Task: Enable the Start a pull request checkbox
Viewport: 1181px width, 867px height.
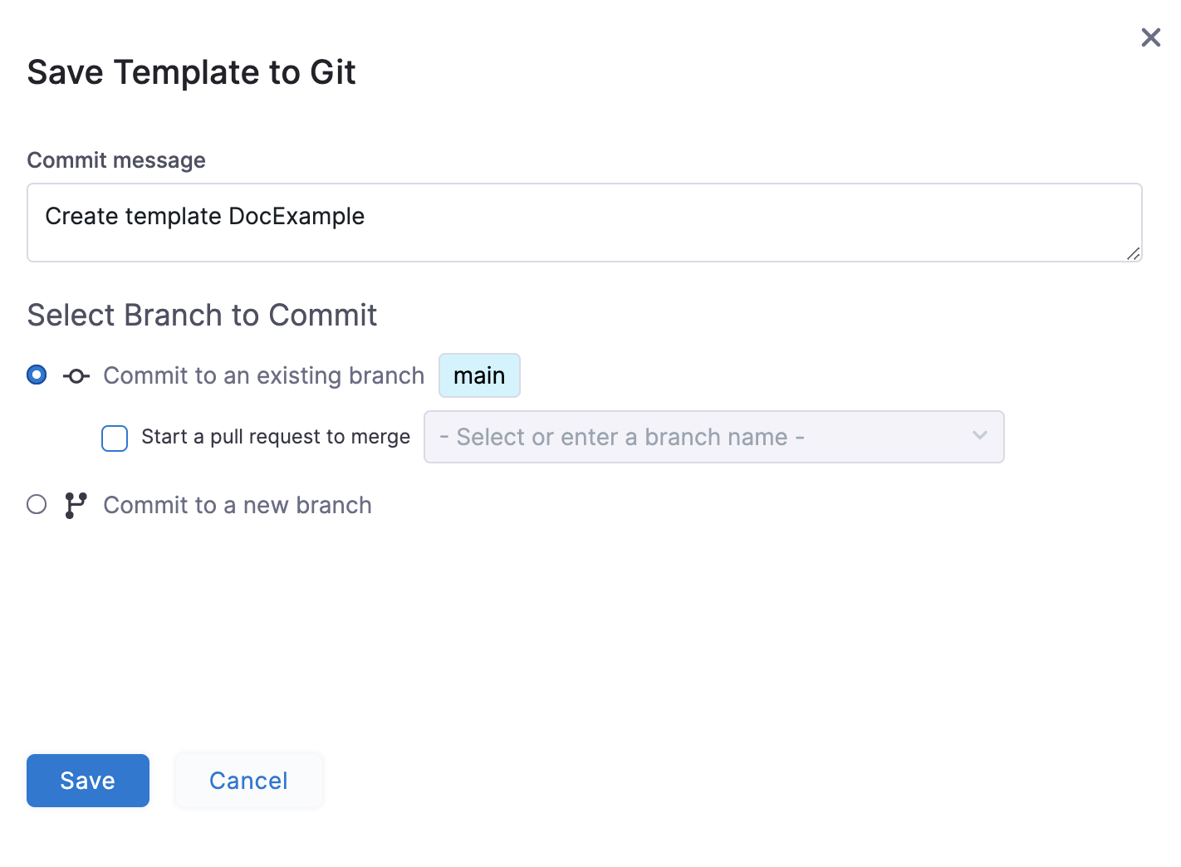Action: (x=115, y=438)
